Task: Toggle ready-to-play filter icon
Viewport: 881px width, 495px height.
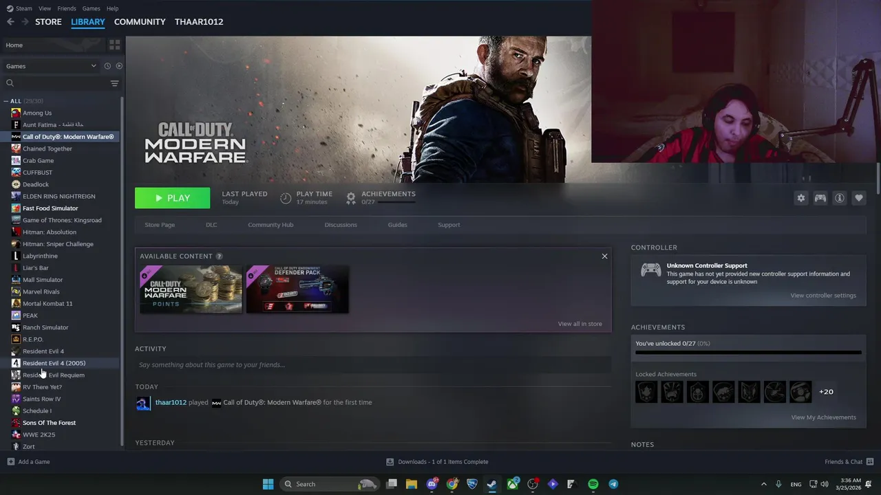Action: (x=119, y=66)
